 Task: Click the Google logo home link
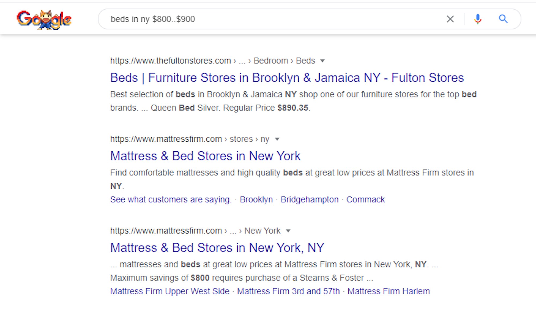coord(44,19)
